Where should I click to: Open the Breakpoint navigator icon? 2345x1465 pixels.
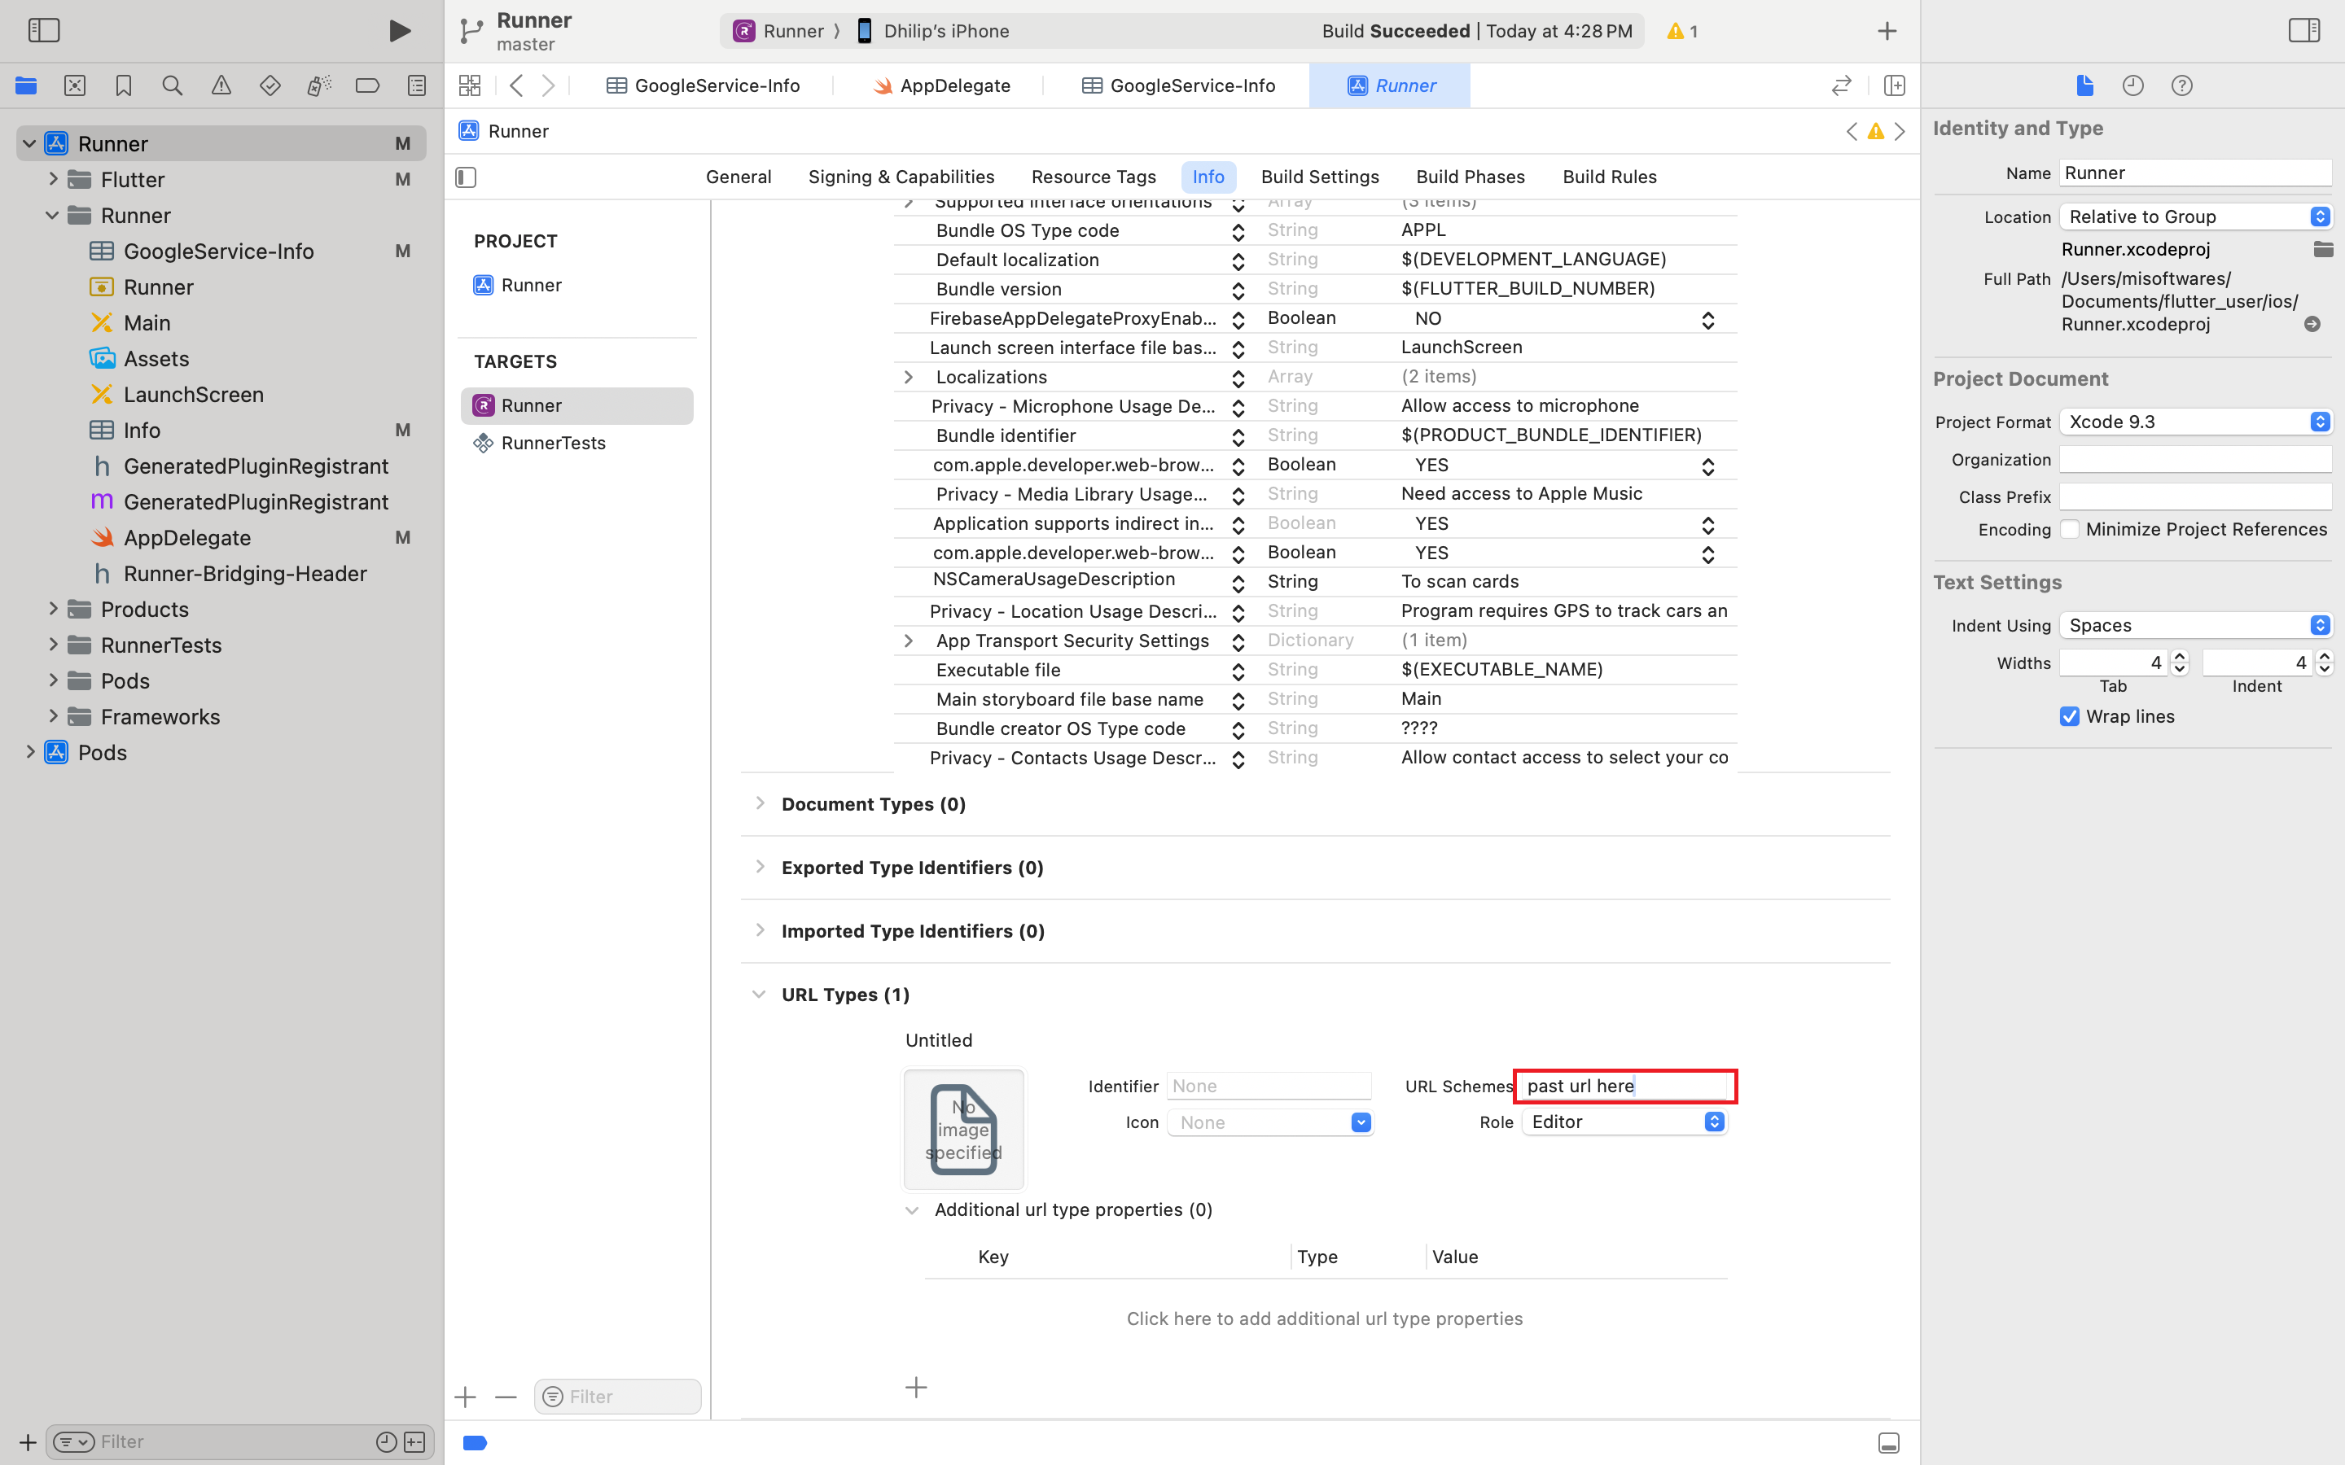[367, 85]
